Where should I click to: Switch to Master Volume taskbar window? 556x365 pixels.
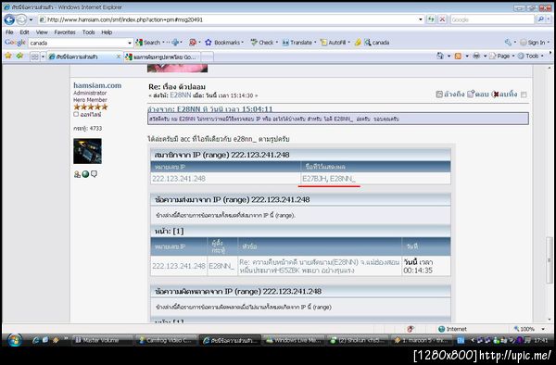pos(103,341)
